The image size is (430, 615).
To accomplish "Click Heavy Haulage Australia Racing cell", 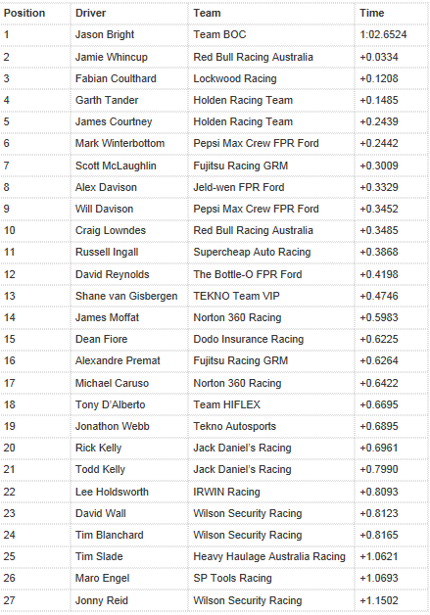I will [269, 556].
